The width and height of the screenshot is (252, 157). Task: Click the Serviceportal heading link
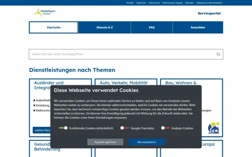[x=209, y=13]
